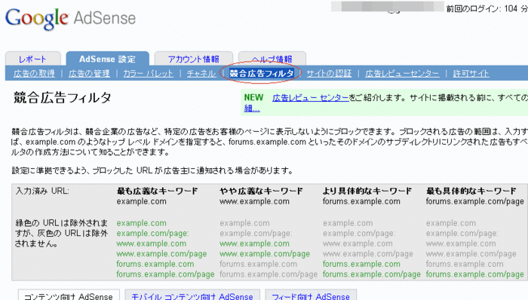
Task: Go to 許可サイト submenu
Action: tap(471, 73)
